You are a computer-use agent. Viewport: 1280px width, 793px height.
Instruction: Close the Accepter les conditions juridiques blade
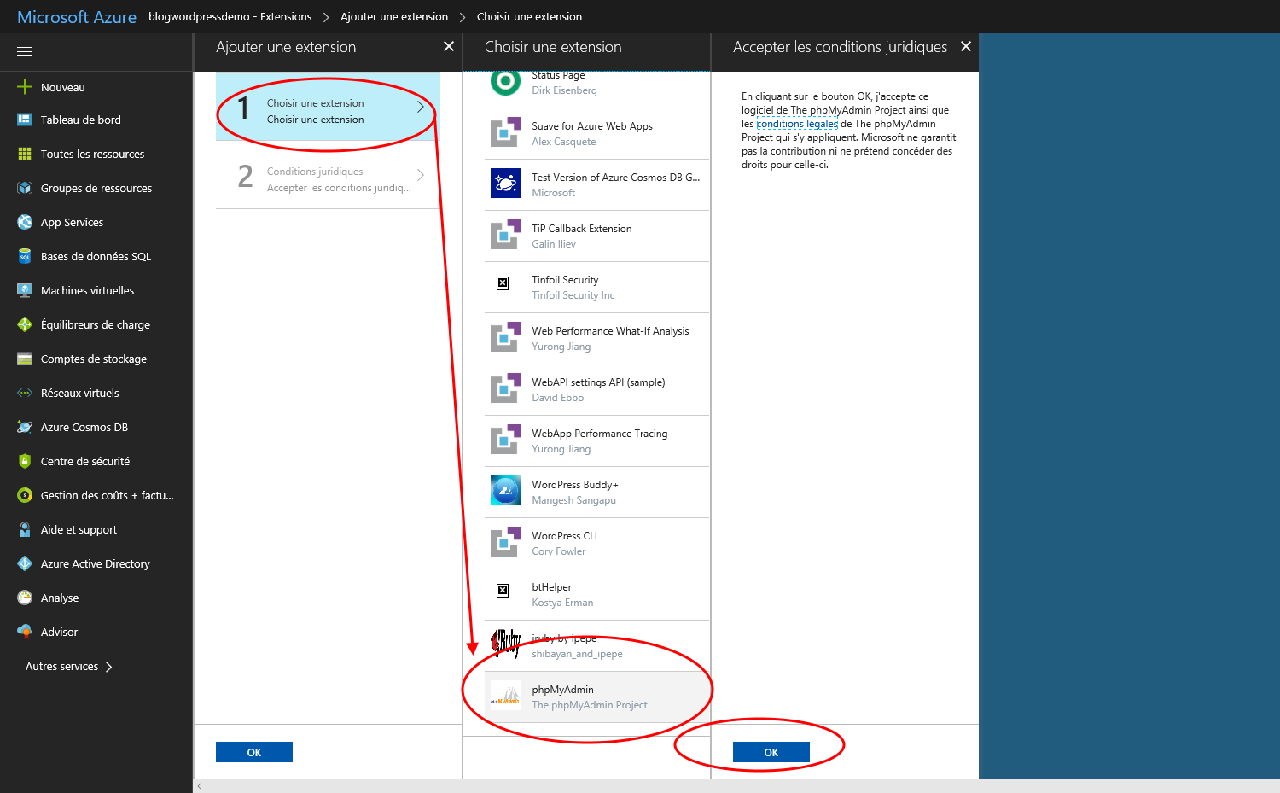tap(966, 46)
